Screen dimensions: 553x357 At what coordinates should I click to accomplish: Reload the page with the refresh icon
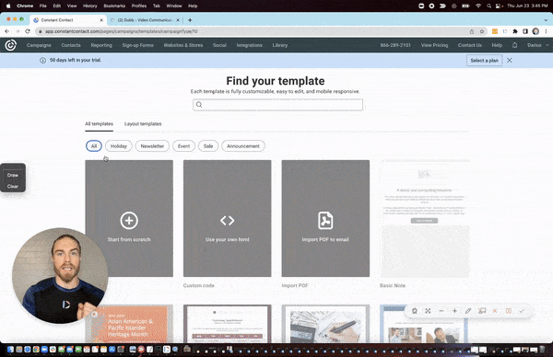[28, 31]
